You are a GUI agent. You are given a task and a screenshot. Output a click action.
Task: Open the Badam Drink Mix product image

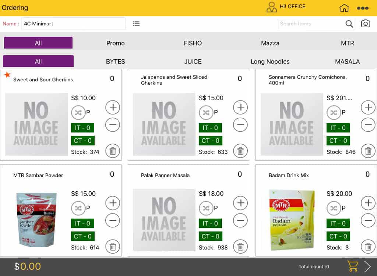[x=292, y=220]
